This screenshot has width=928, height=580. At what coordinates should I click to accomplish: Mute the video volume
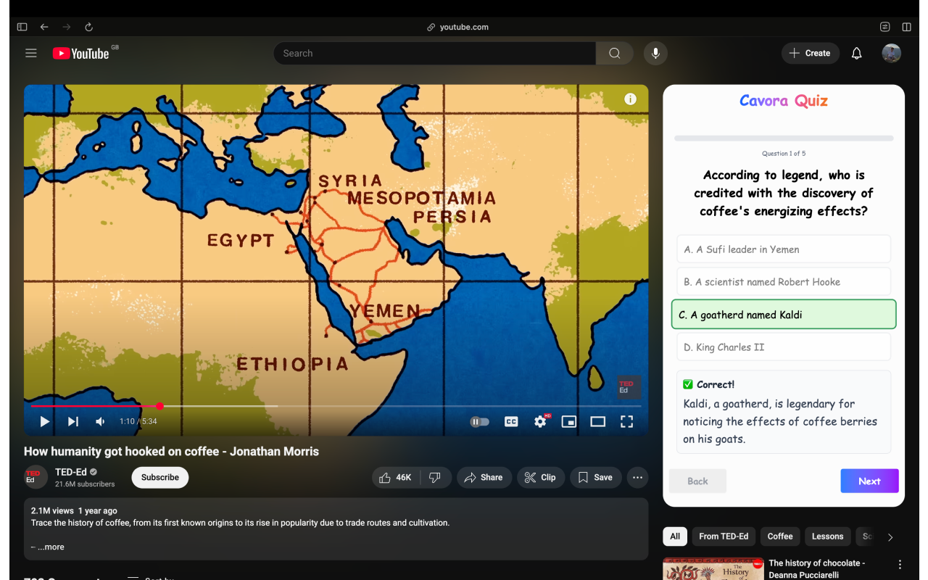101,421
